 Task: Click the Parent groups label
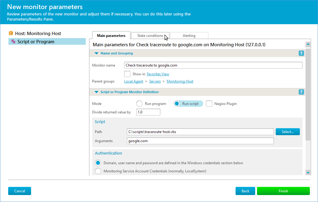(x=103, y=81)
